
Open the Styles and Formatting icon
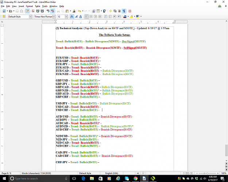pyautogui.click(x=4, y=16)
